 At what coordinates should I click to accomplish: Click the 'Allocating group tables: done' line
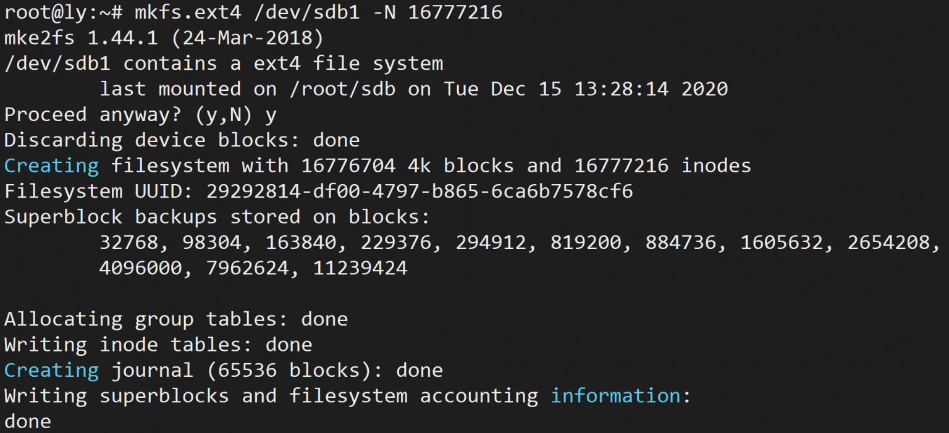[175, 319]
